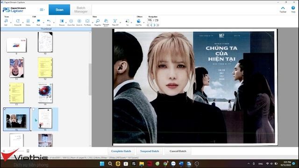
Task: Open the Help icon
Action: tap(293, 8)
